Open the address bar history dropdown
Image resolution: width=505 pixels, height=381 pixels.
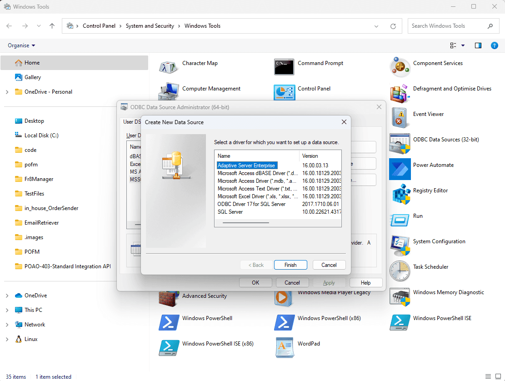376,26
